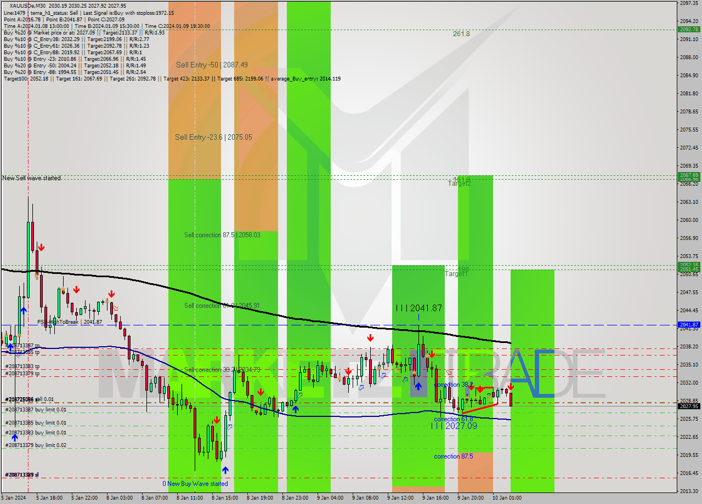Click the 2060.00 price axis label
Screen dimensions: 702x504
pyautogui.click(x=688, y=220)
